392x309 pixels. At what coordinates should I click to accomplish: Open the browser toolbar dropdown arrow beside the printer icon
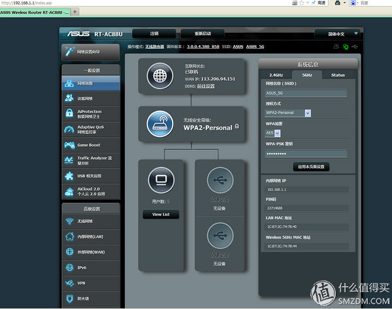(x=344, y=3)
